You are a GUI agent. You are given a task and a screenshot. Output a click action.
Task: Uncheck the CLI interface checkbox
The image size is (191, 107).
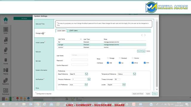coord(120,63)
